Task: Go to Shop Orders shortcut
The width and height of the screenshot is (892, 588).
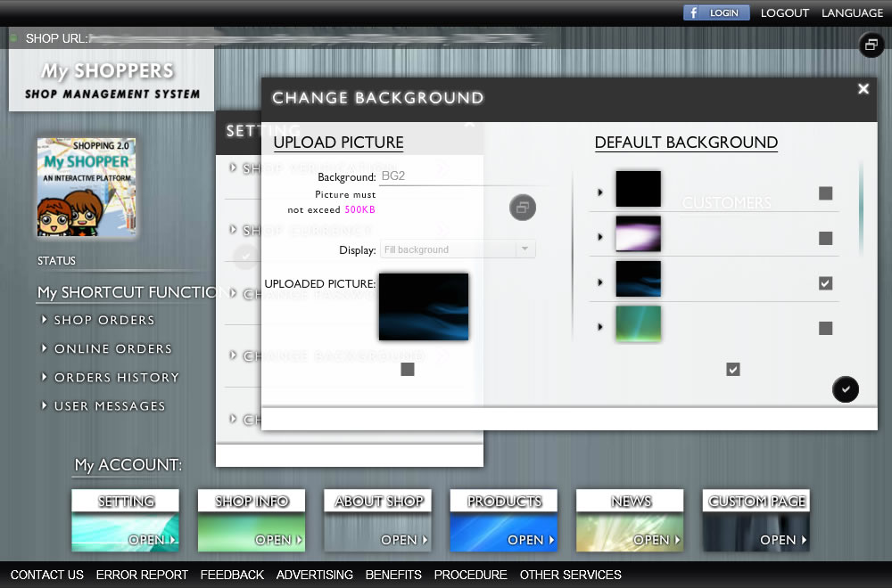Action: coord(103,320)
